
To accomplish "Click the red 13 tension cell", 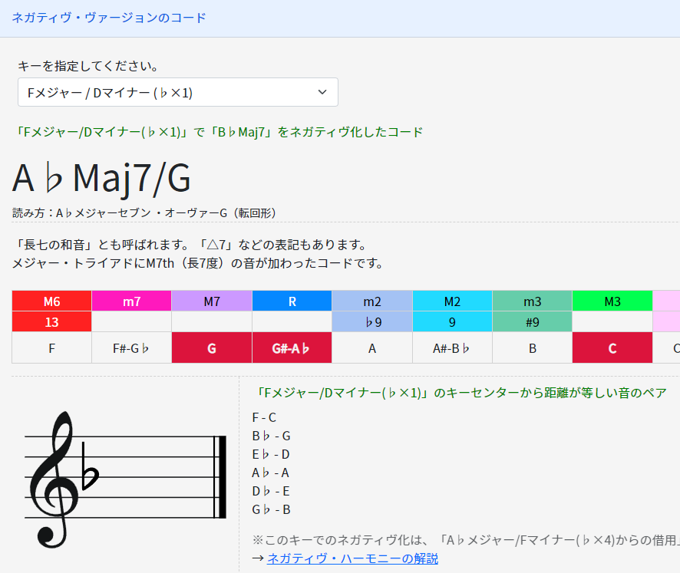I will [51, 322].
